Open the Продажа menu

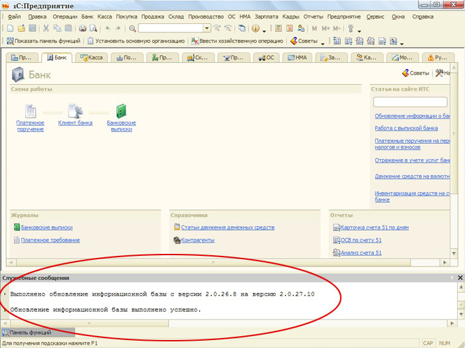pyautogui.click(x=152, y=17)
